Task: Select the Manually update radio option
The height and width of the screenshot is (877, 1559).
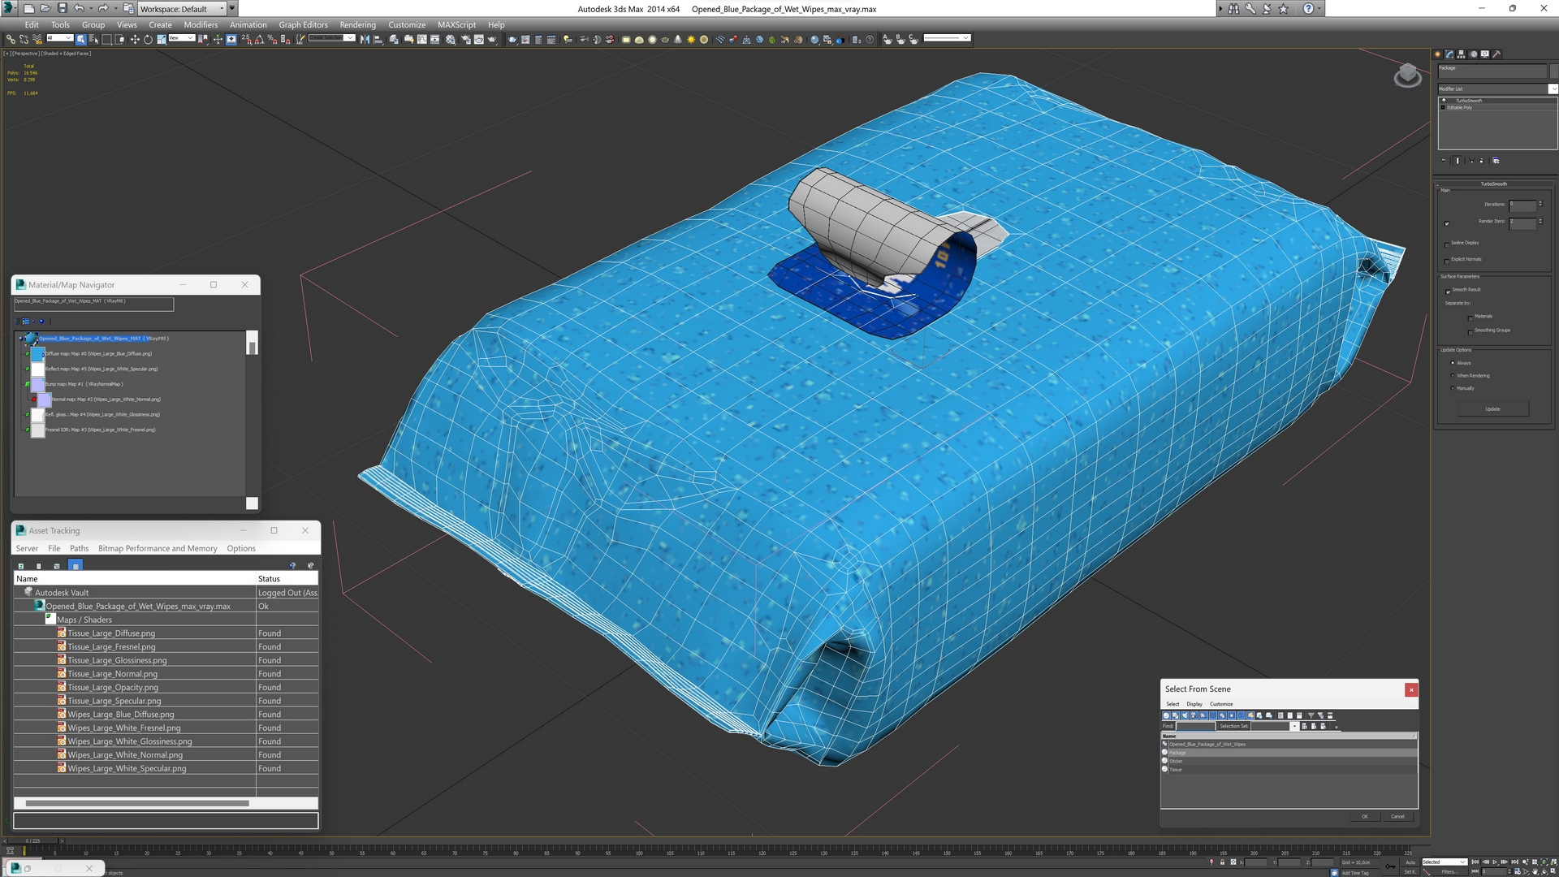Action: click(1453, 388)
